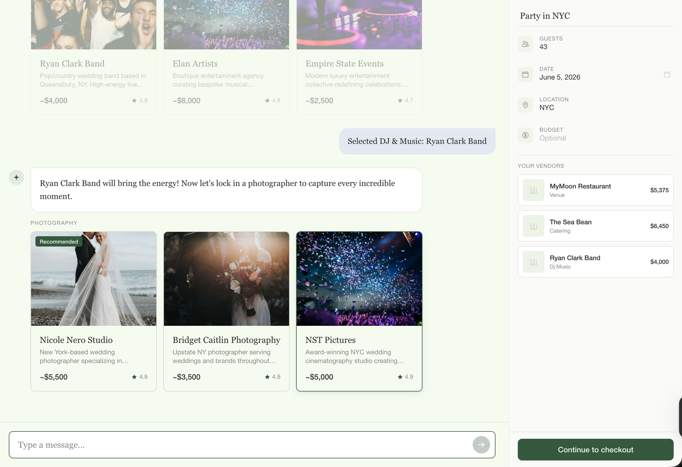Set a budget in the Optional field
This screenshot has height=467, width=682.
tap(553, 138)
